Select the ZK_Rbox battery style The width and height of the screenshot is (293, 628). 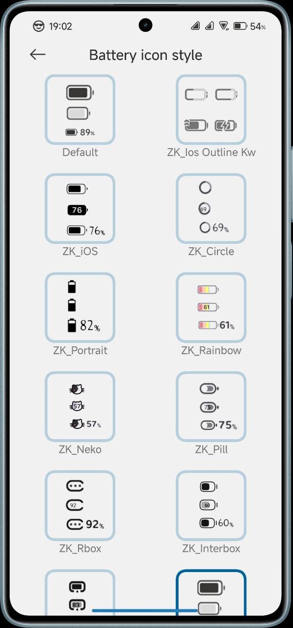[80, 506]
